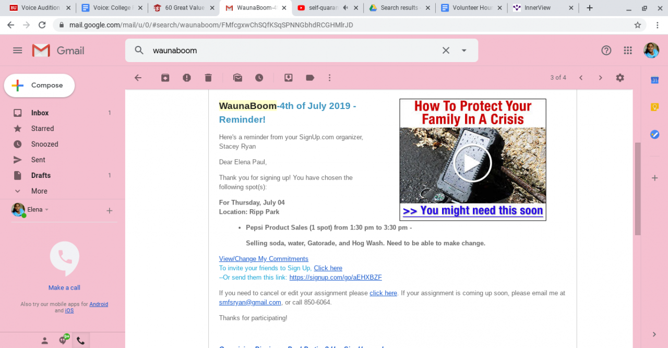Image resolution: width=668 pixels, height=348 pixels.
Task: Open the signup.com/go/aEHXBZF link
Action: (336, 278)
